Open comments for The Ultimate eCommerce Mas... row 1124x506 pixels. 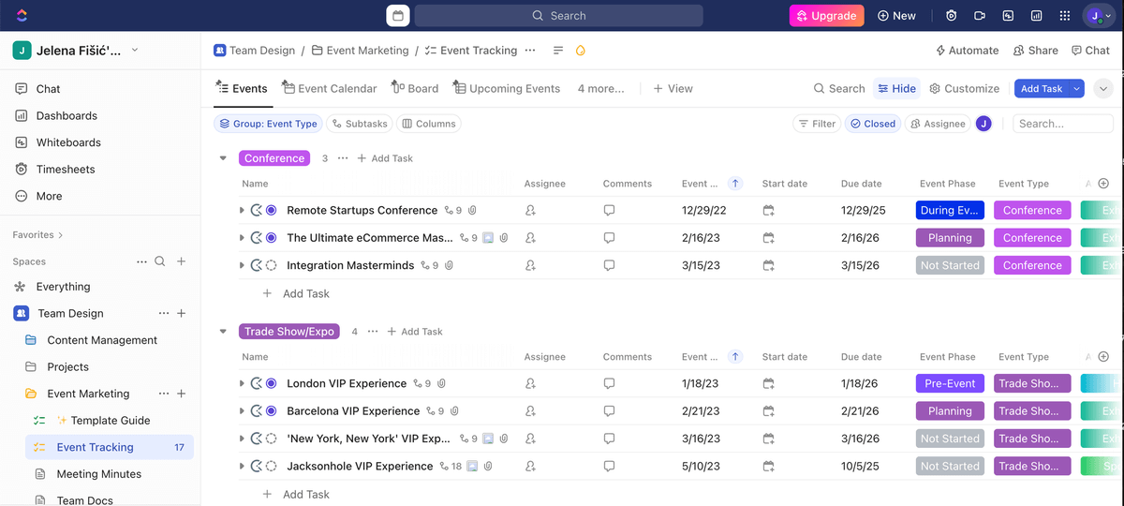click(610, 238)
